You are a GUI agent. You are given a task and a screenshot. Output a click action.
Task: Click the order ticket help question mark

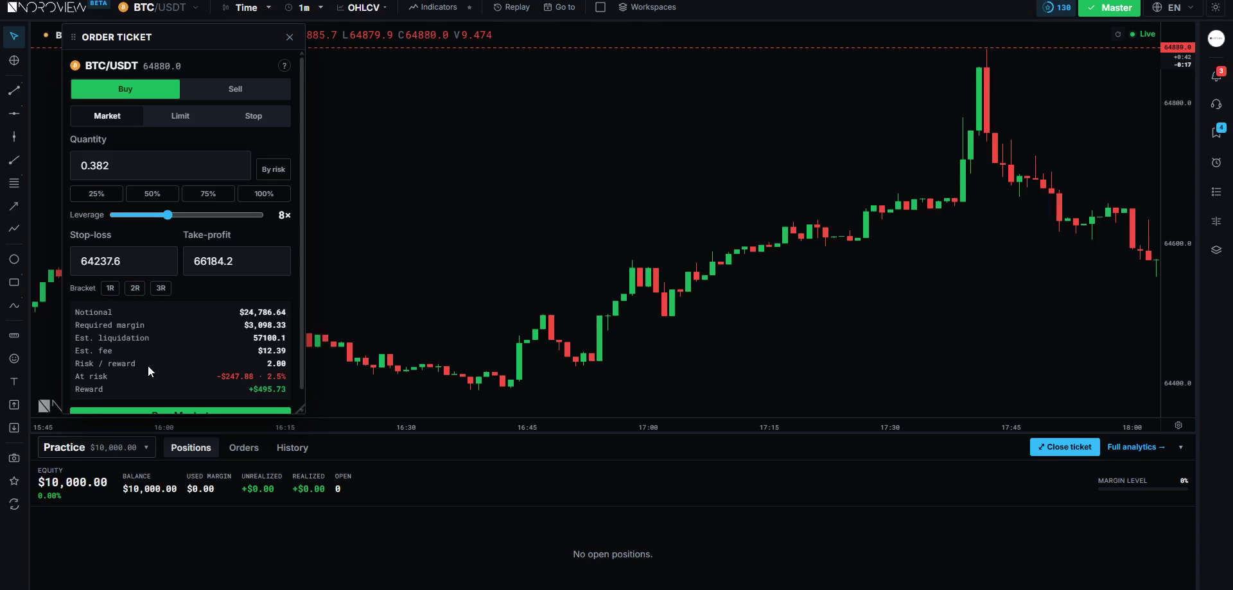pos(284,65)
